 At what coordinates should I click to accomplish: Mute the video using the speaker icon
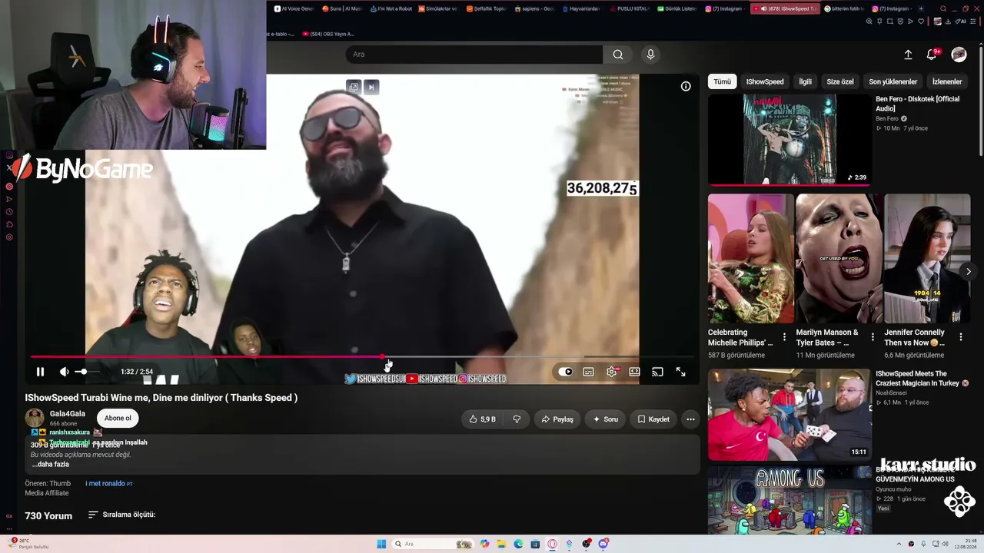[65, 372]
